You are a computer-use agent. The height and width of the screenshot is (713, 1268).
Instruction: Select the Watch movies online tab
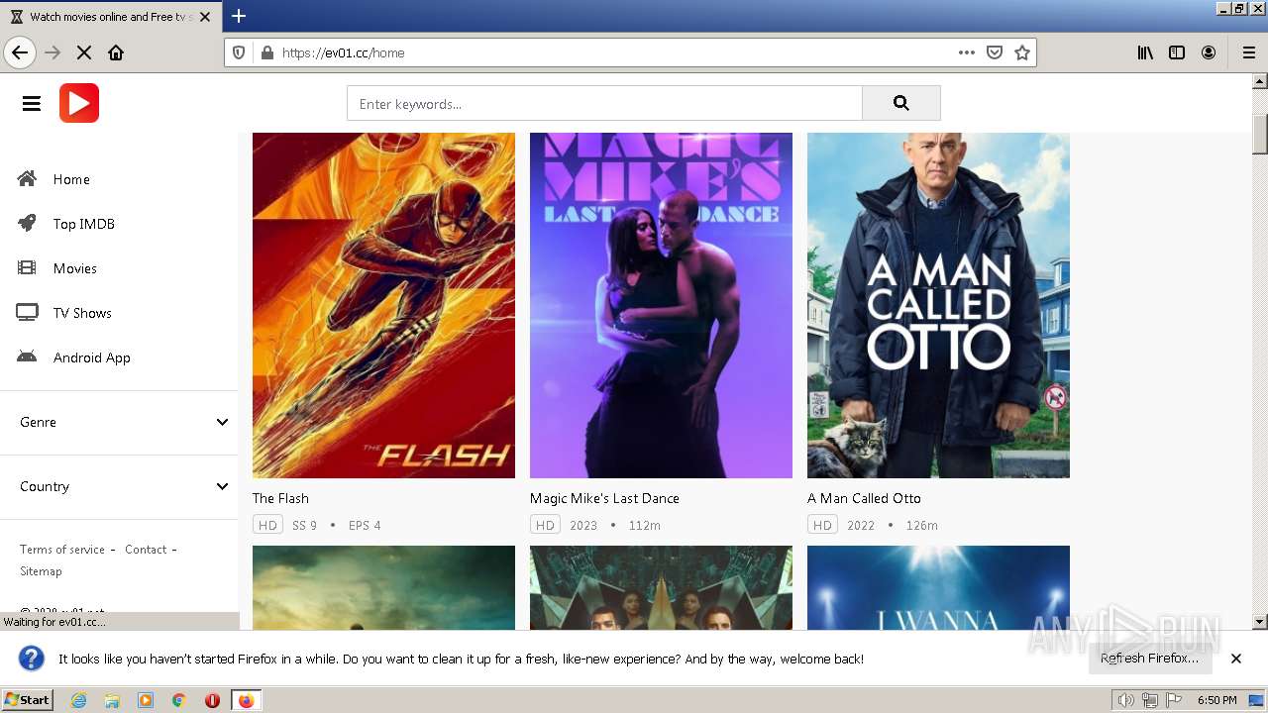[x=110, y=17]
